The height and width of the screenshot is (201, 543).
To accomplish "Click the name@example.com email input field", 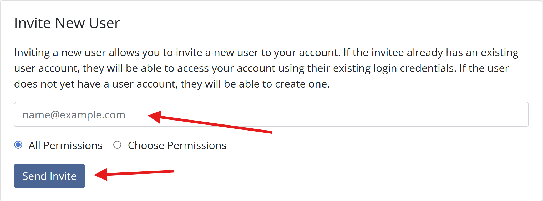I will (271, 115).
